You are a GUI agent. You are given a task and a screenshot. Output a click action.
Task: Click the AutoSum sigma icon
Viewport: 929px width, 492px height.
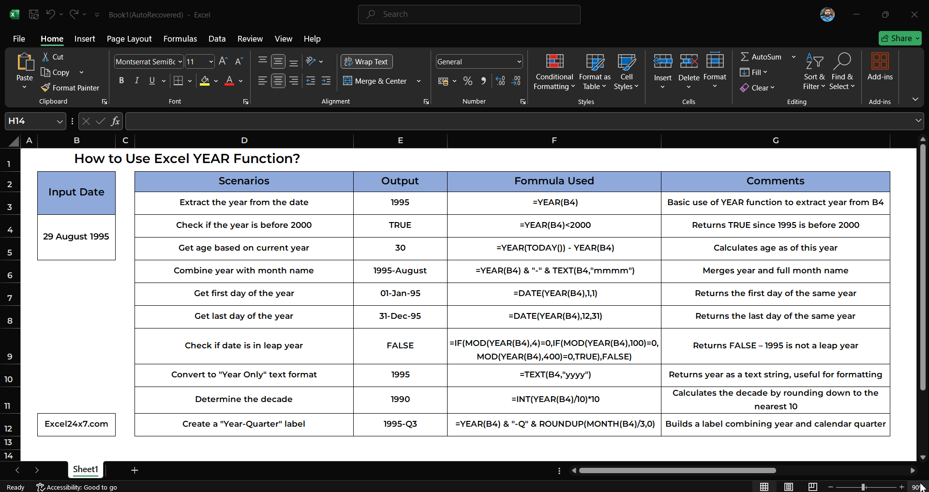(x=745, y=57)
